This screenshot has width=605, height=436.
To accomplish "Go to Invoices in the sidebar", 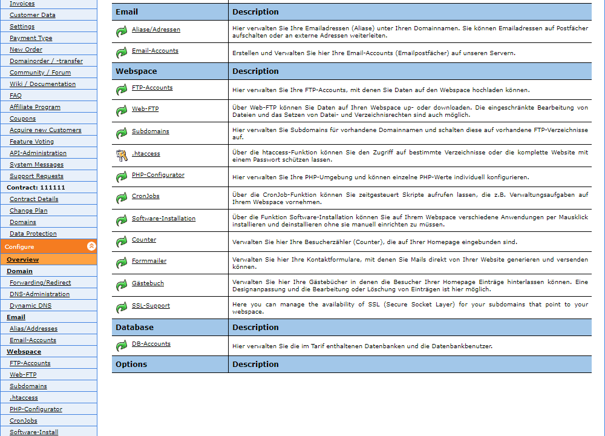I will (22, 4).
